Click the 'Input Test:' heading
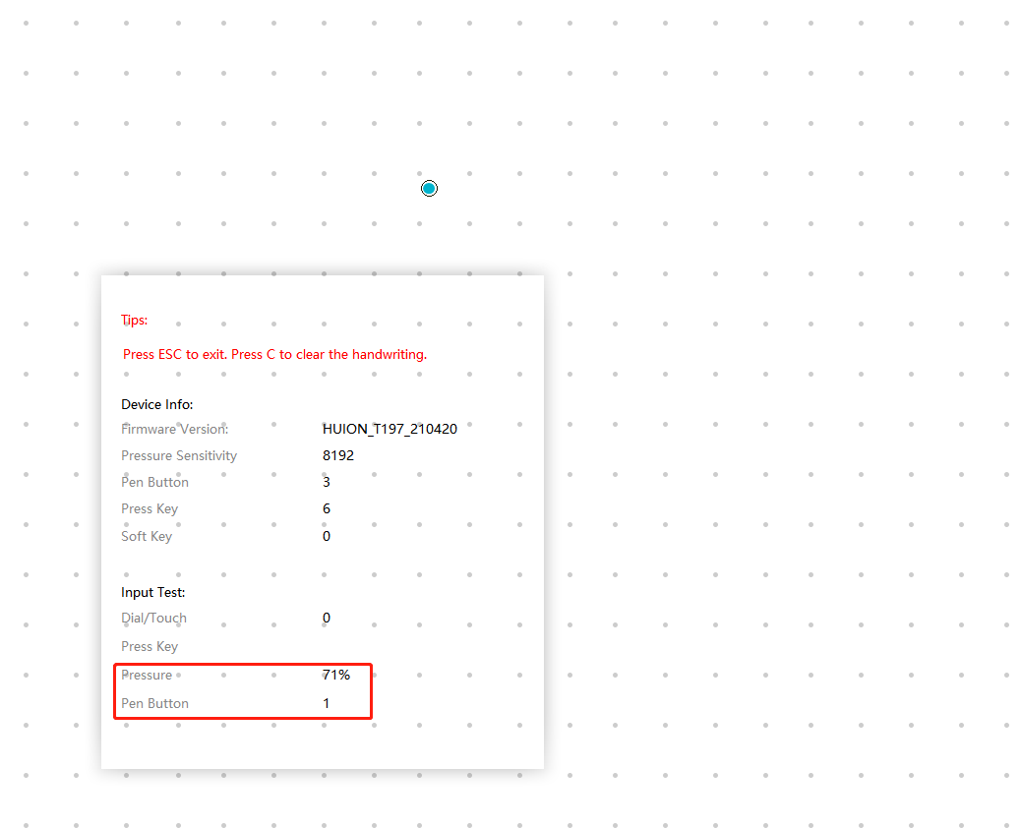 coord(152,593)
